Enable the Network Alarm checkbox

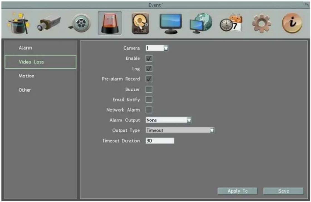point(149,110)
